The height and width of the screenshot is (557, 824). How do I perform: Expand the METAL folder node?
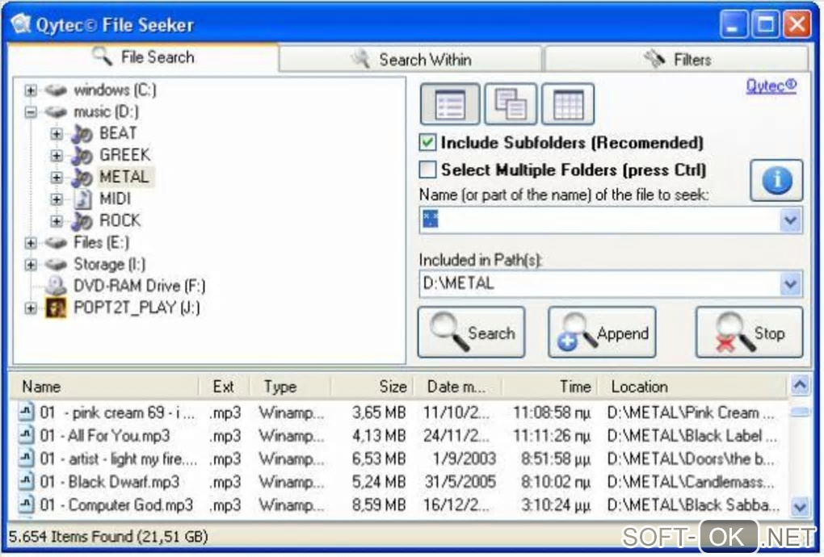tap(57, 178)
